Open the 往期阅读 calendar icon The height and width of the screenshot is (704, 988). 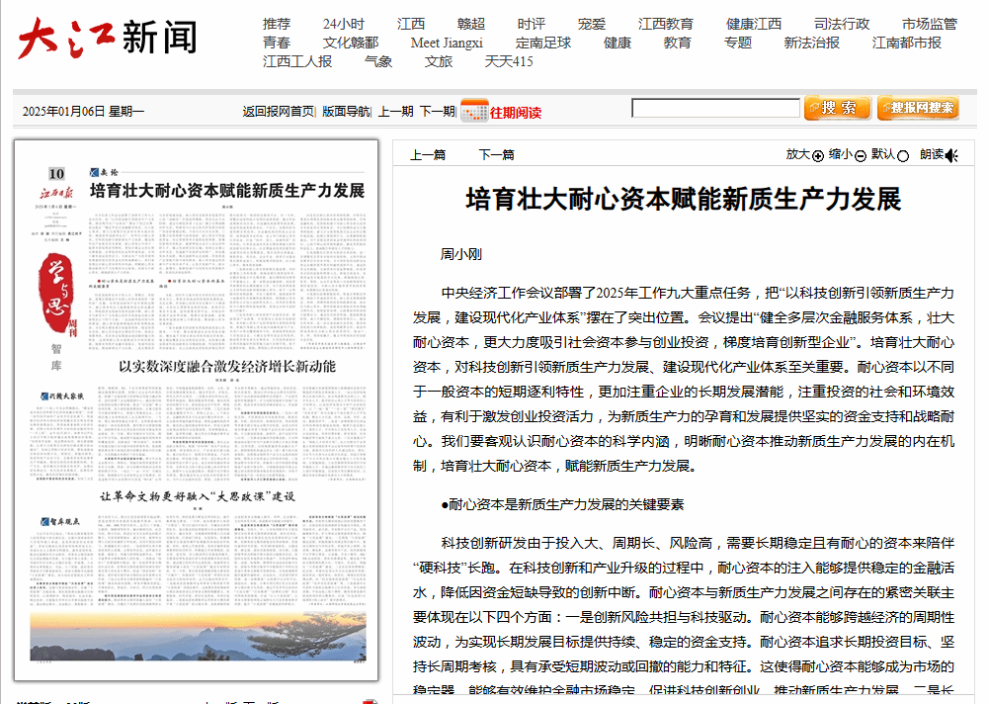click(473, 111)
